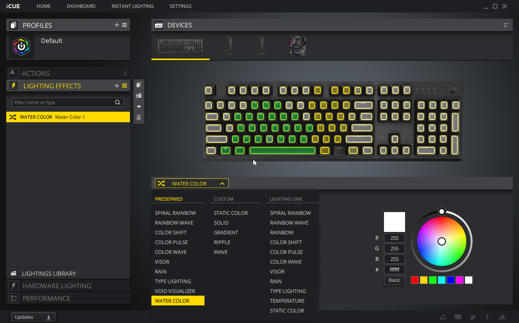519x323 pixels.
Task: Choose predefined Color Shift effect
Action: (x=171, y=232)
